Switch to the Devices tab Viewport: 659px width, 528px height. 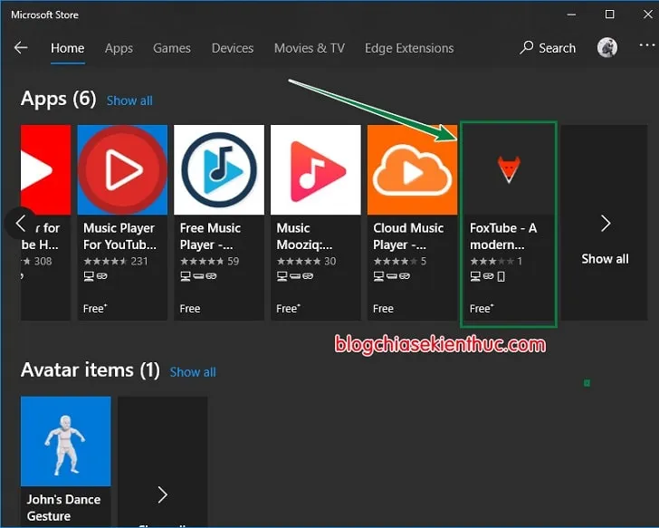233,48
